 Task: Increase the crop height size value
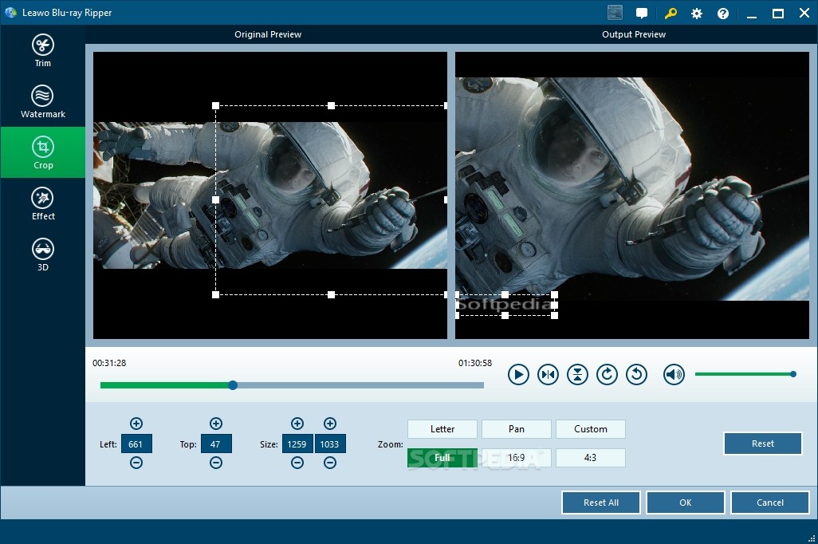330,424
